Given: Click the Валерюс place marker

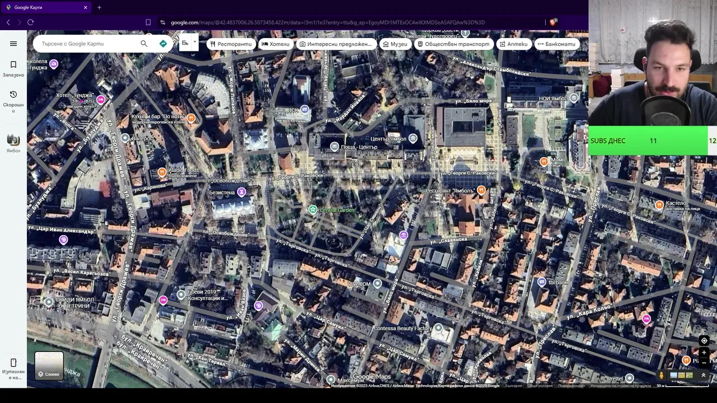Looking at the screenshot, I should pyautogui.click(x=125, y=138).
